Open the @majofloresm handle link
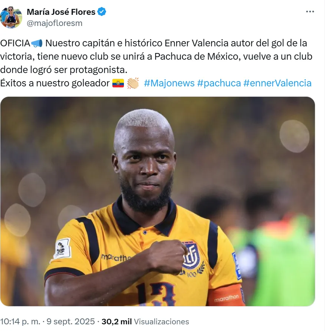The width and height of the screenshot is (329, 331). (55, 23)
